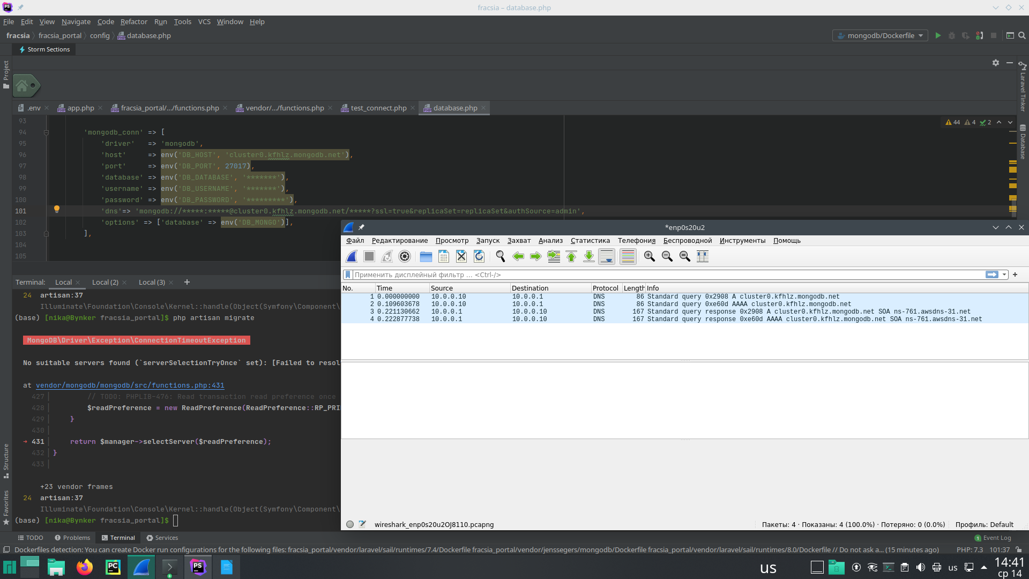This screenshot has height=579, width=1029.
Task: Reset Wireshark text to normal size
Action: coord(685,257)
